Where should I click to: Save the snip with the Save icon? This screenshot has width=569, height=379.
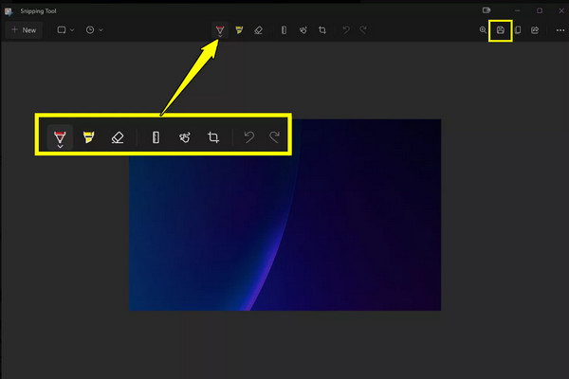click(501, 30)
